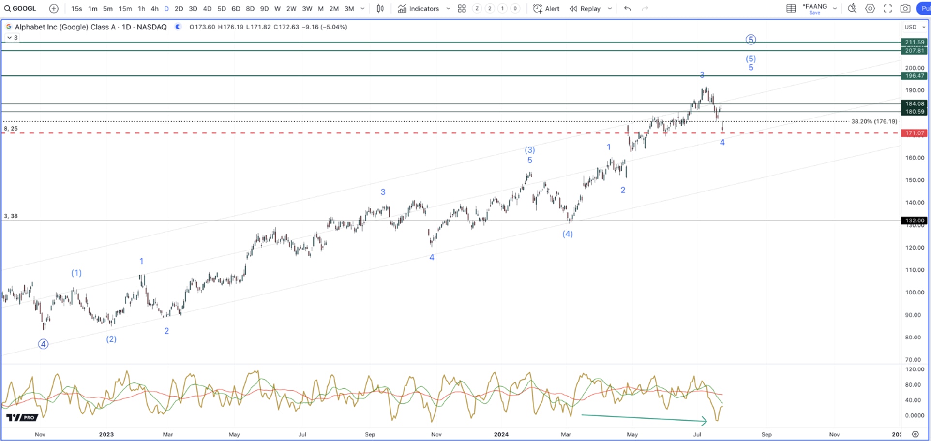Select the 15m timeframe

click(x=125, y=8)
